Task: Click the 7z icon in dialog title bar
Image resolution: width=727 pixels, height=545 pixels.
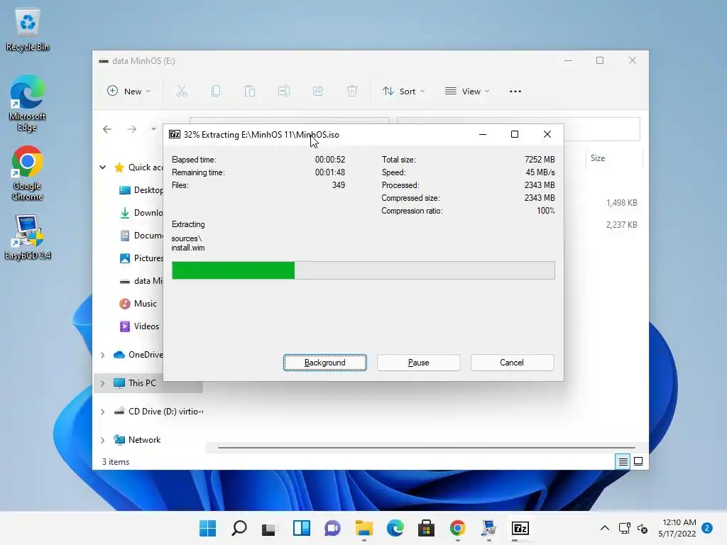Action: (175, 134)
